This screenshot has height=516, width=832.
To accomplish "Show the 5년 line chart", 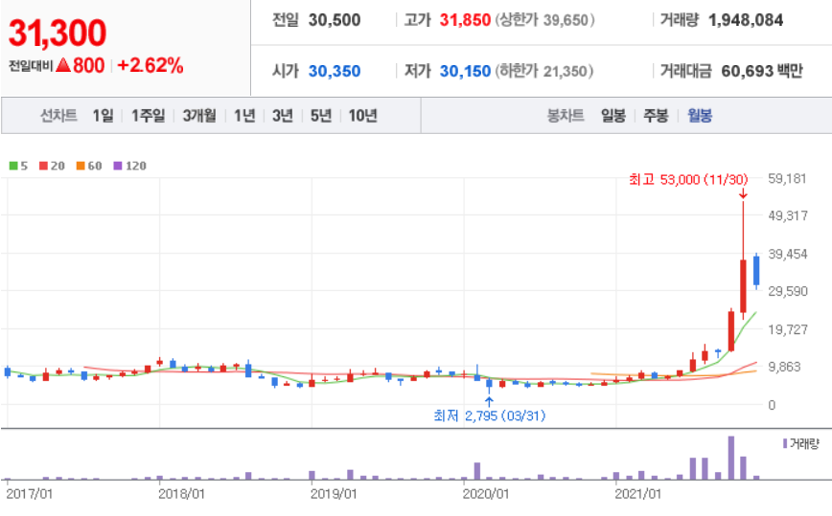I will point(321,116).
